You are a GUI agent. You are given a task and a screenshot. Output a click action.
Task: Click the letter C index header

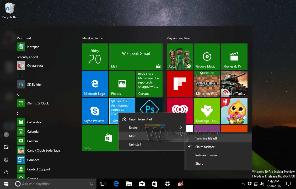coord(18,113)
